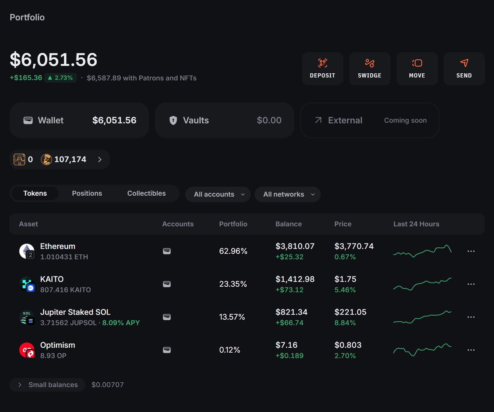Click the coin icon beside 107,174

(x=47, y=159)
